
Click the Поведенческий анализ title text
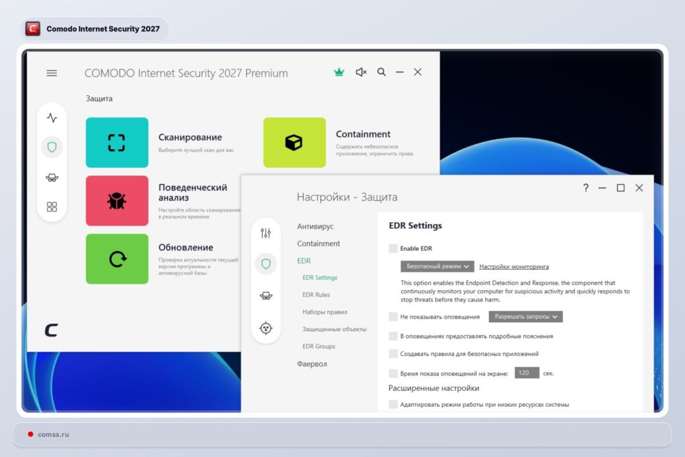tap(192, 192)
